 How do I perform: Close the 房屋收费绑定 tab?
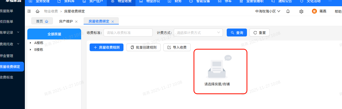[x=113, y=21]
